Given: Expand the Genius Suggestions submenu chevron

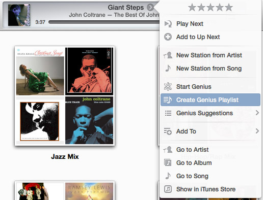Looking at the screenshot, I should [x=257, y=113].
